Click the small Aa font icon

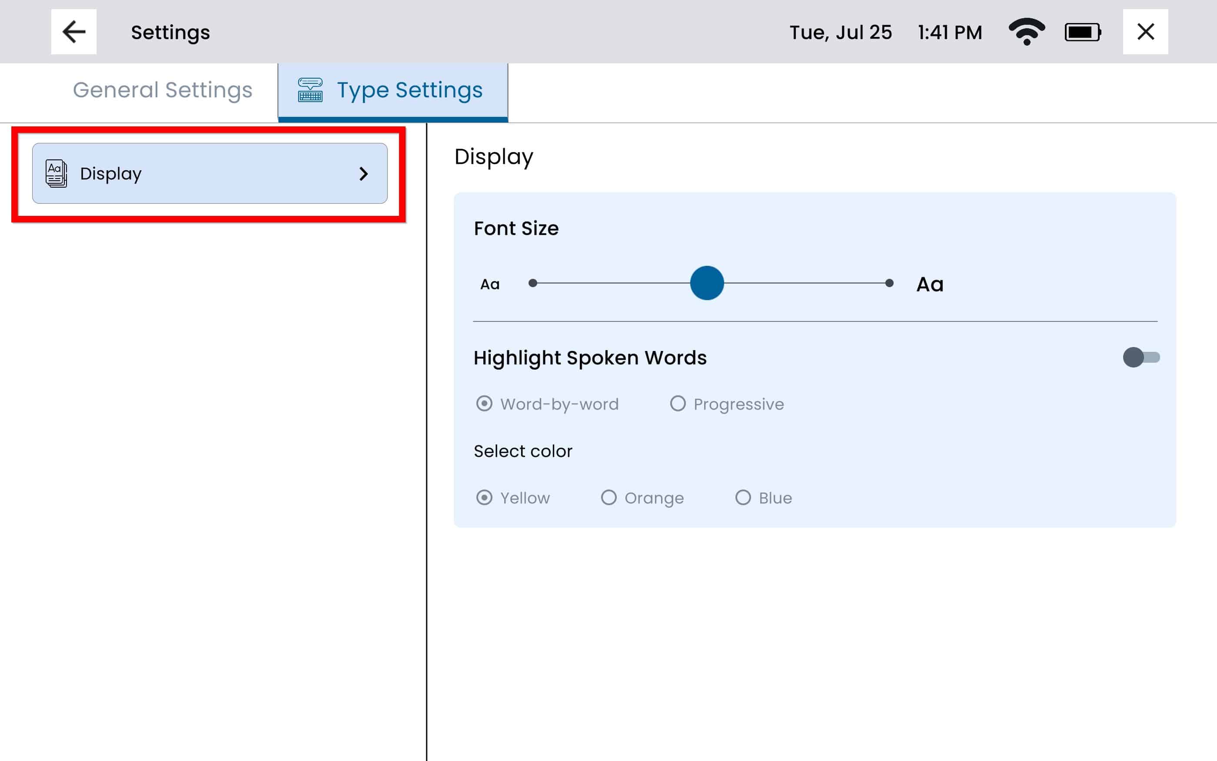coord(489,285)
